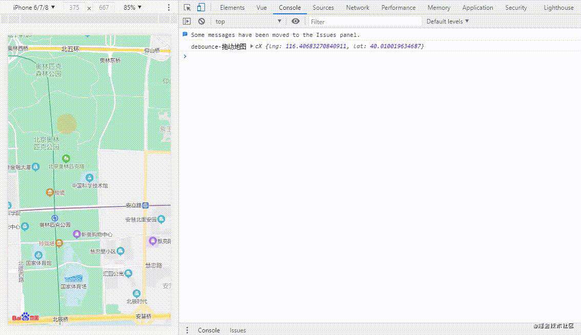The height and width of the screenshot is (335, 581).
Task: Select the Console tab in the bottom drawer
Action: coord(209,330)
